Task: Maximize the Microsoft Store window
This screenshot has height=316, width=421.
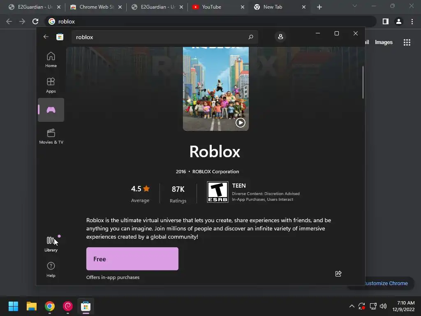Action: point(336,33)
